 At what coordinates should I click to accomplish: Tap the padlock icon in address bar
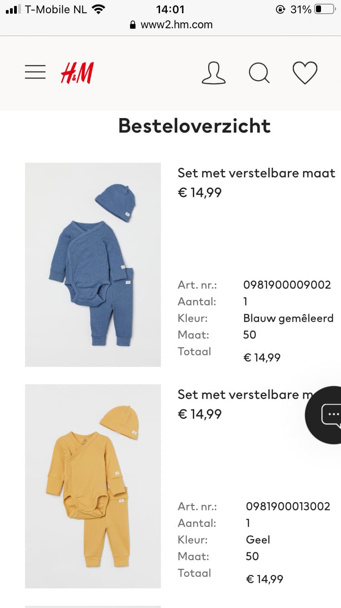[133, 25]
